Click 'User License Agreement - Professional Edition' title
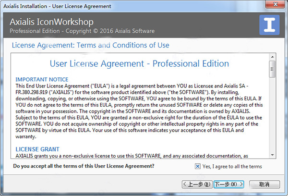This screenshot has height=196, width=288. click(x=139, y=63)
